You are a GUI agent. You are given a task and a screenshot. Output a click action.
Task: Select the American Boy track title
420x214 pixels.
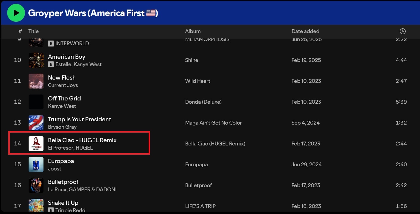point(66,57)
